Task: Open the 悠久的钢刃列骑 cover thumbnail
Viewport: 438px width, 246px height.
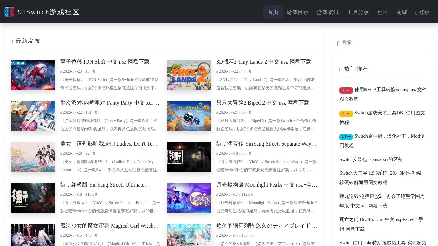Action: tap(189, 235)
